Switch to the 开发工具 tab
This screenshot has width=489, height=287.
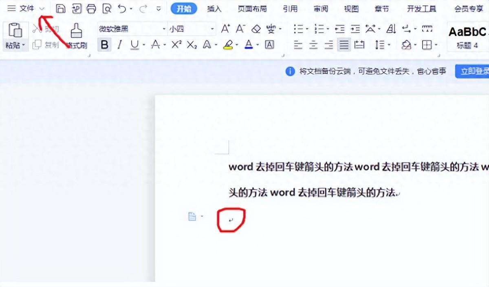click(x=422, y=9)
